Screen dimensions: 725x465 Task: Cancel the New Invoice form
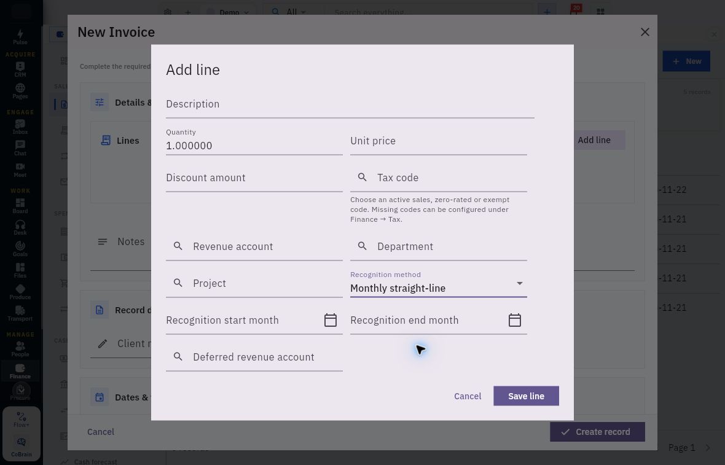(x=100, y=432)
